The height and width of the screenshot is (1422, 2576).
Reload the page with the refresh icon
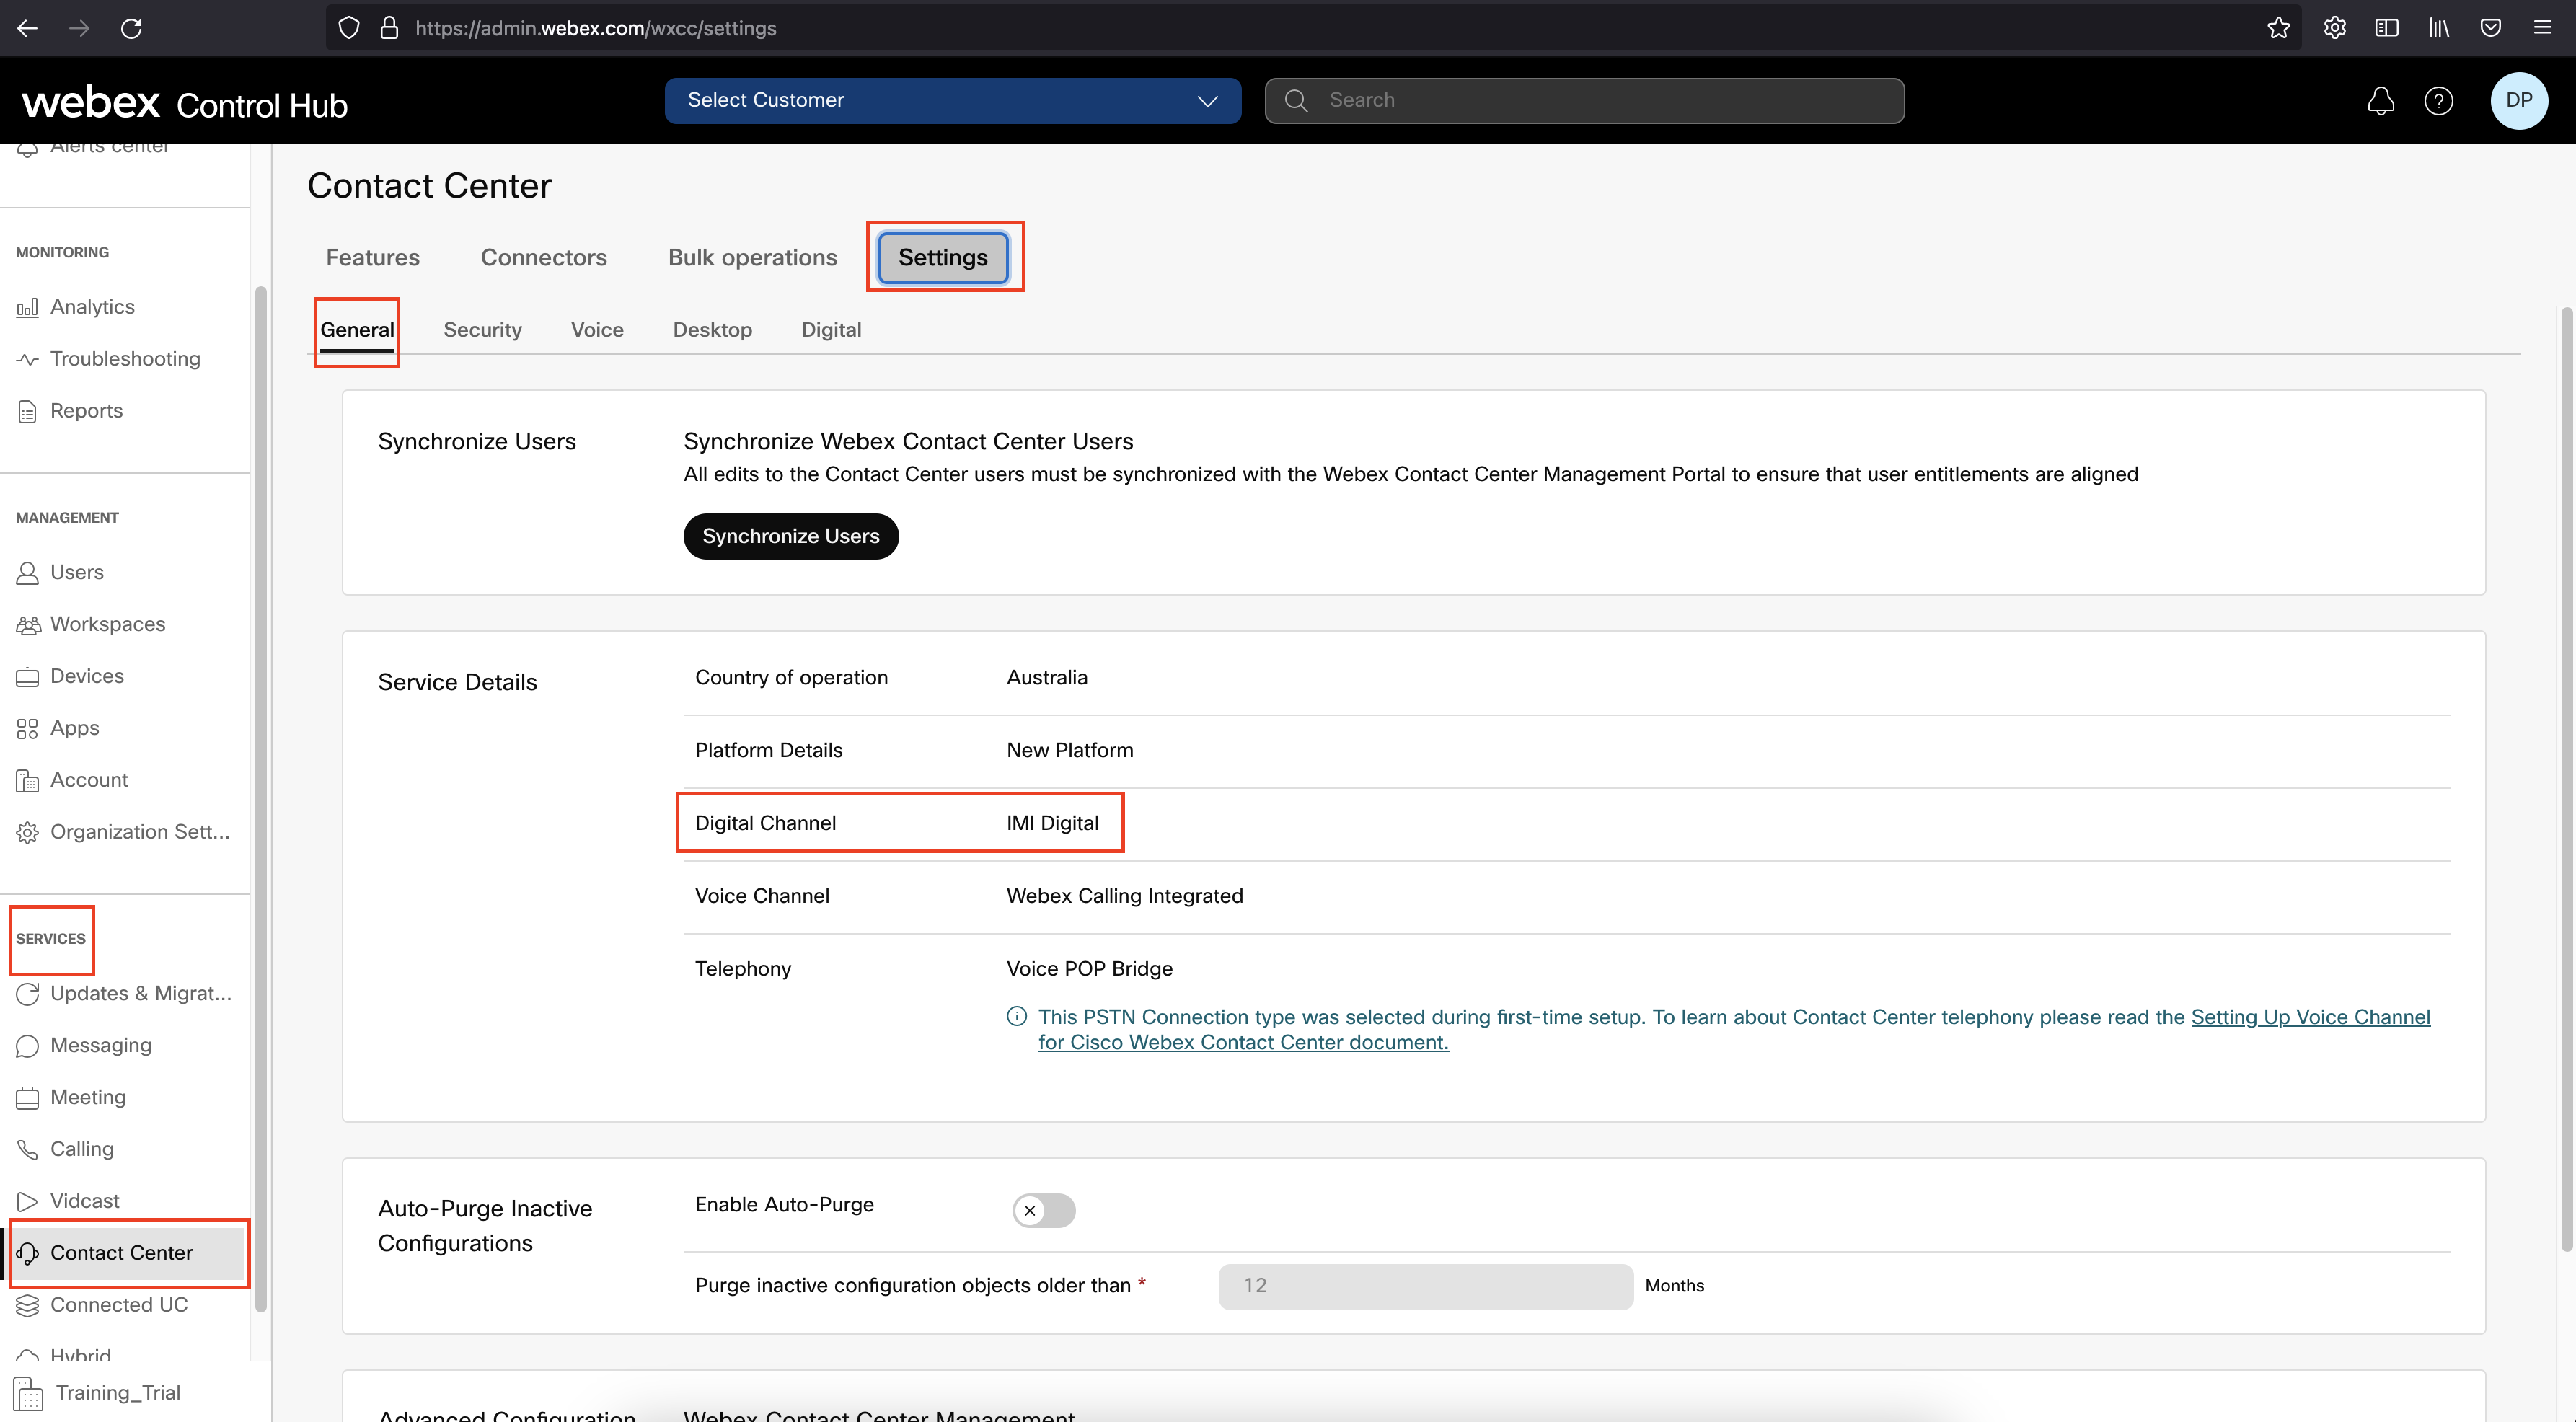point(131,28)
